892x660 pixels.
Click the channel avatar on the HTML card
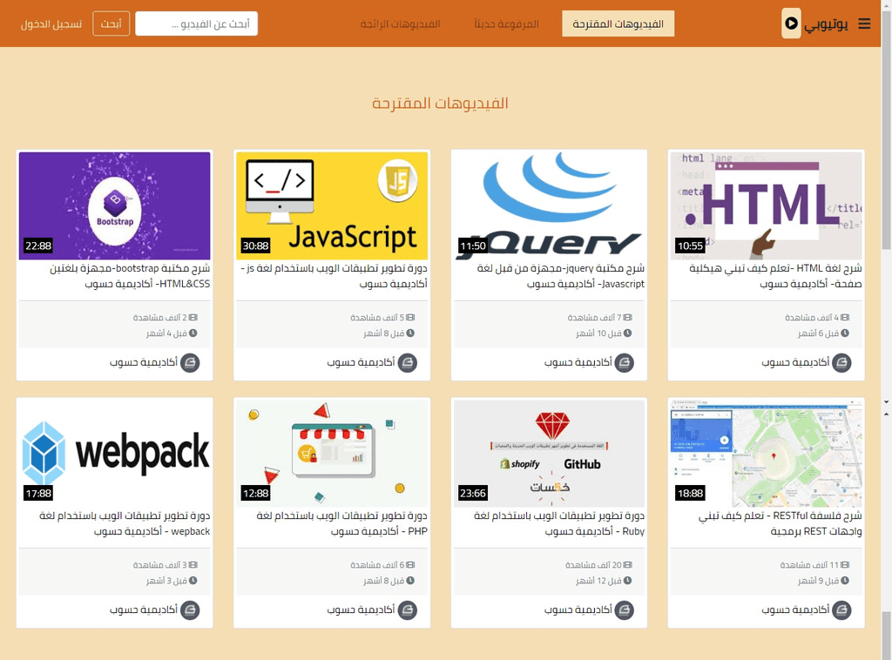pos(842,363)
